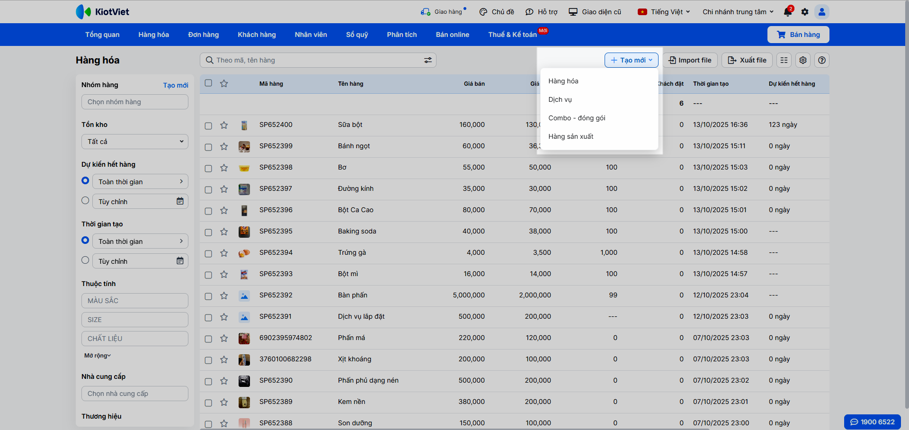Choose Hàng sản xuất menu entry
Viewport: 909px width, 430px height.
click(599, 136)
